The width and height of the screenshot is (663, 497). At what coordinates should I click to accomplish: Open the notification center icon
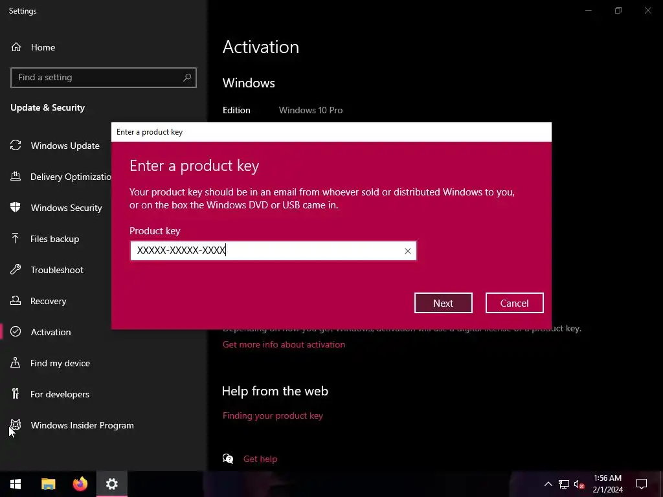pos(642,484)
